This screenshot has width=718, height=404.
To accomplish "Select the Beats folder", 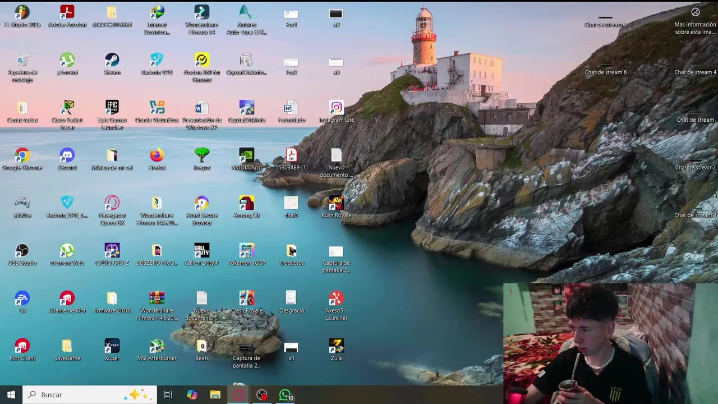I will pos(202,350).
